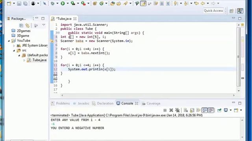Screen dimensions: 252x141
Task: Expand the JRE System Library node
Action: (x=14, y=46)
